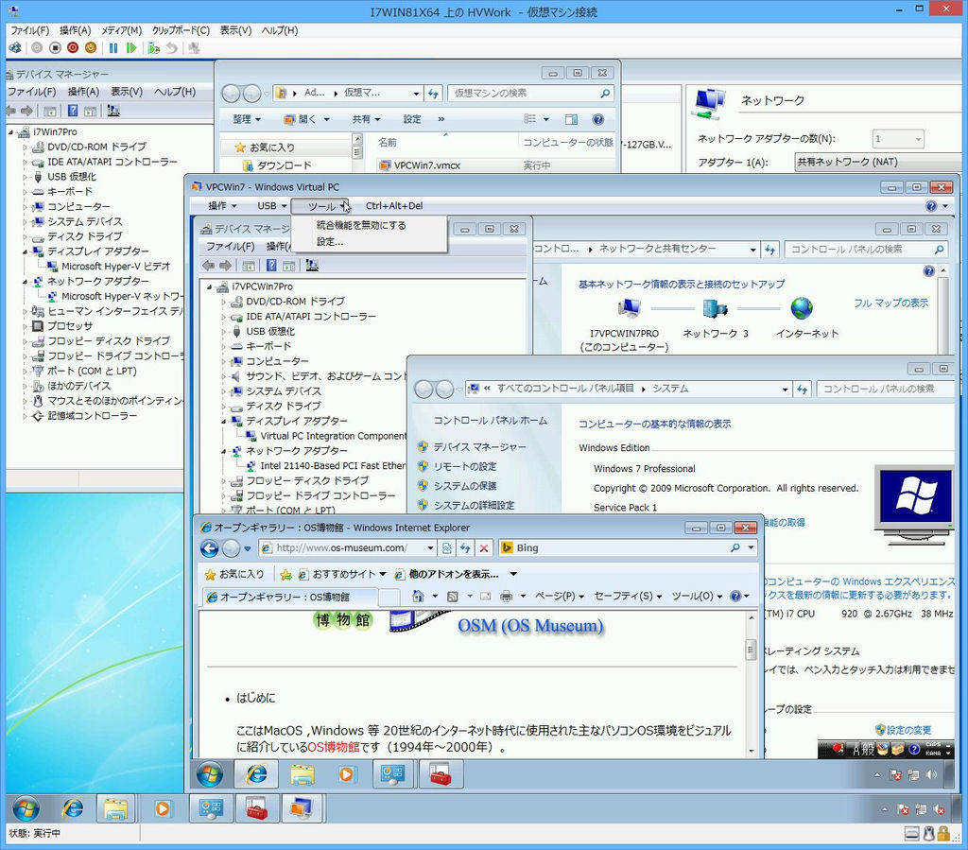Select Microsoft Hyper-V ビデオ device
968x850 pixels.
point(115,267)
